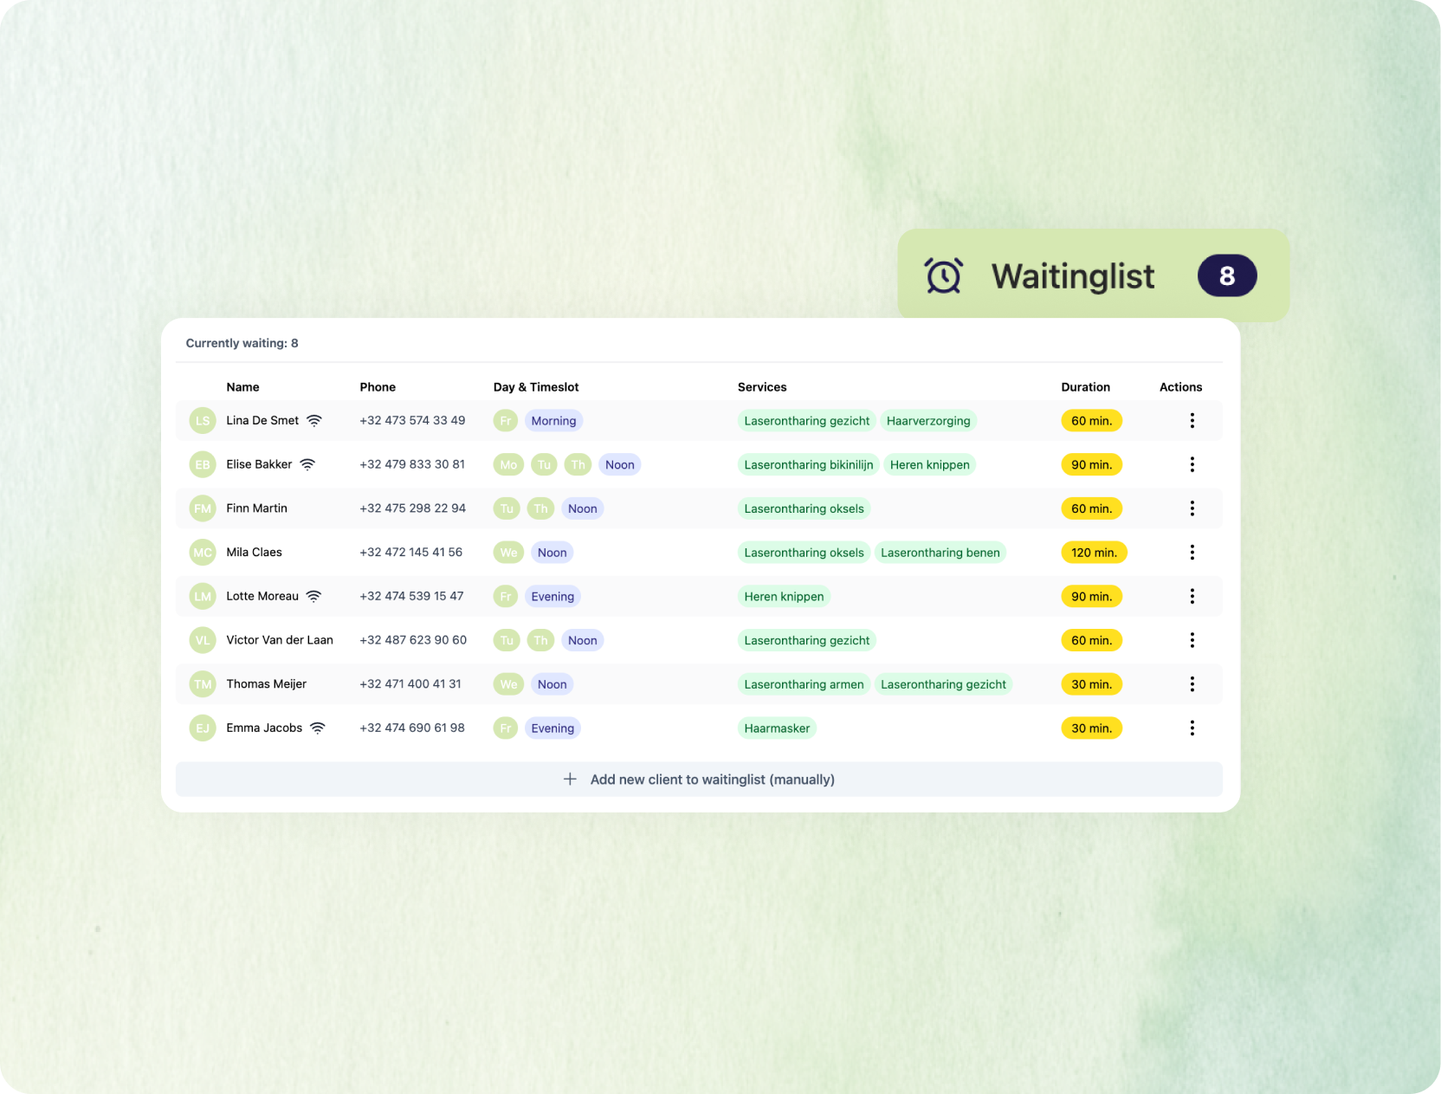
Task: Open actions menu for Finn Martin
Action: point(1192,508)
